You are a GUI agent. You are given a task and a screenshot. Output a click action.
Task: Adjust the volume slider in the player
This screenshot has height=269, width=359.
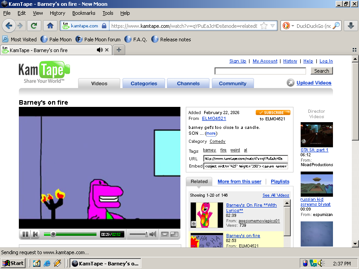139,234
